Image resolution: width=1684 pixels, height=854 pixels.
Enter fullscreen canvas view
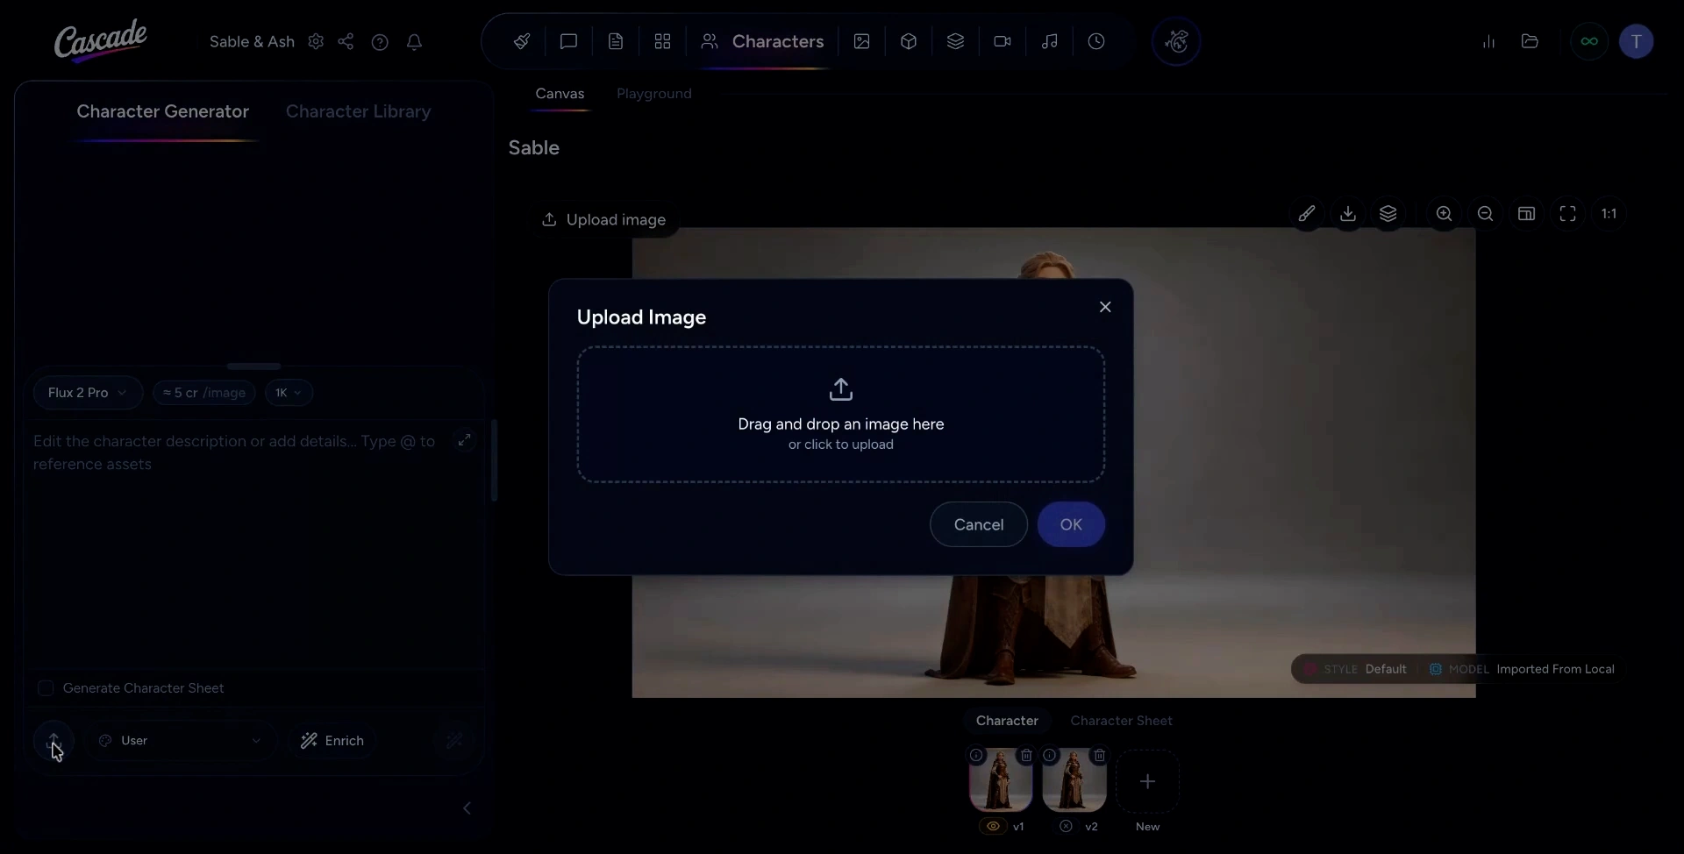[x=1567, y=213]
